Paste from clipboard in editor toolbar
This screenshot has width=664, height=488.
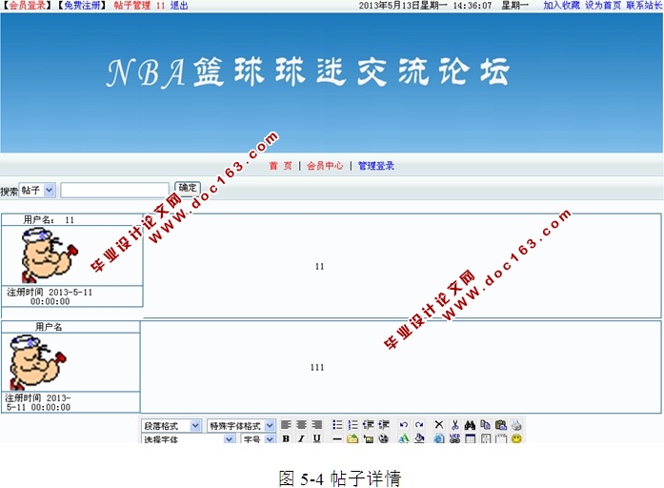point(501,424)
